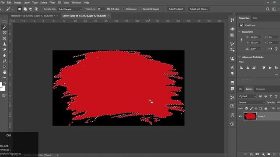Create new group folder icon
Viewport: 280px width, 157px height.
pos(269,154)
